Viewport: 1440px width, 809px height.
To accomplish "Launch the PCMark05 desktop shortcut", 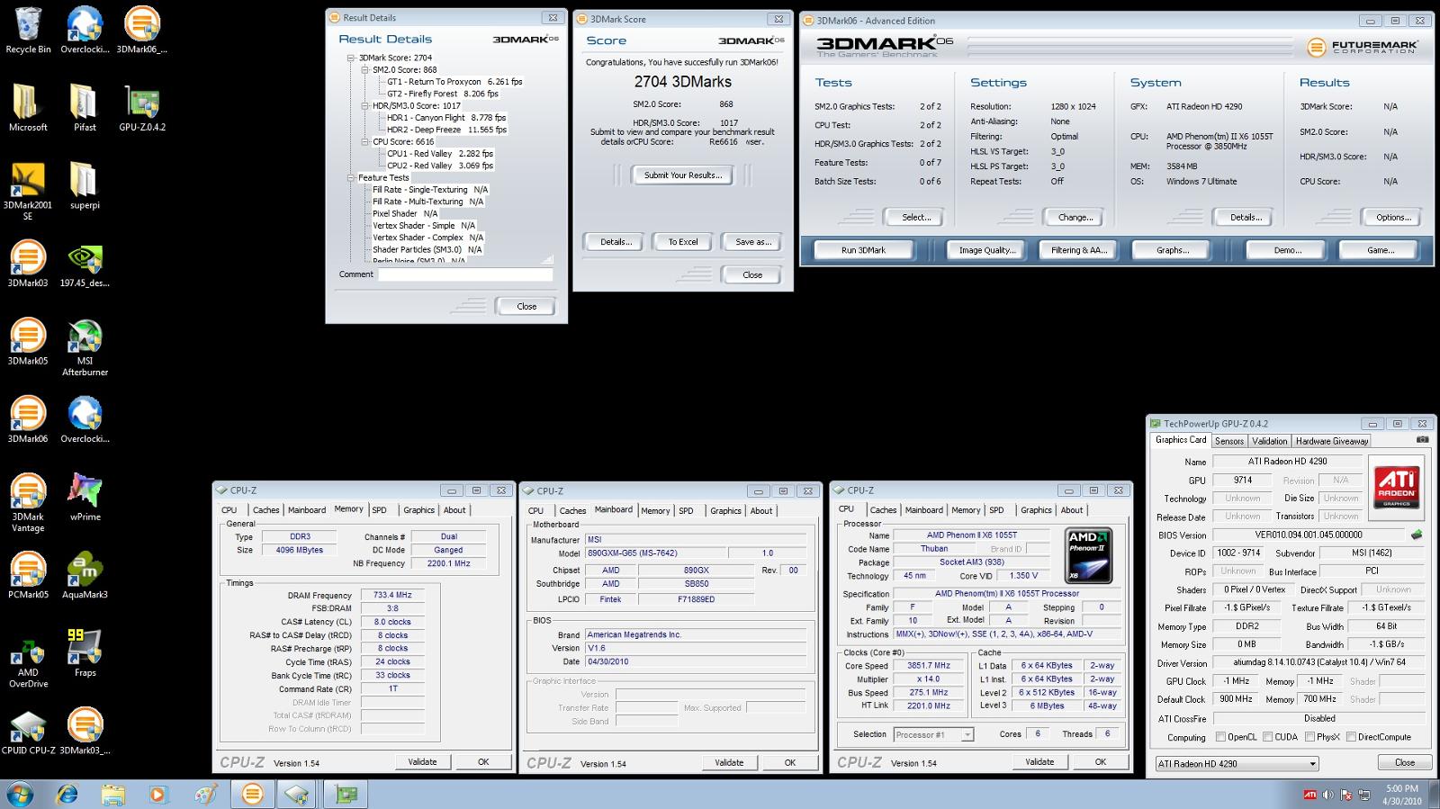I will 28,576.
